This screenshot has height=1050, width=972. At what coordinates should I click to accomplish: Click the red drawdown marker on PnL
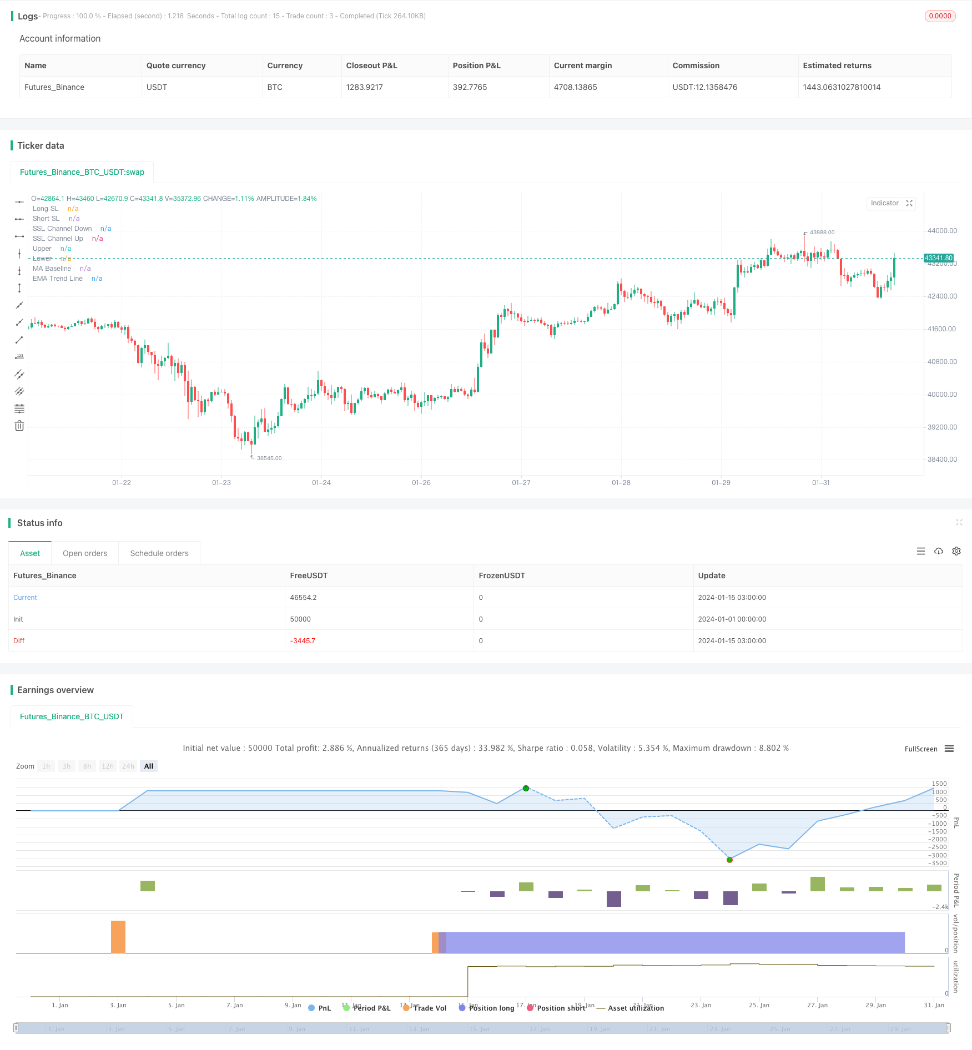tap(729, 860)
